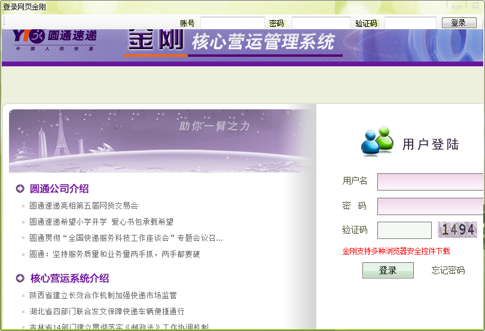Click the toolbar 验证码 input box
This screenshot has height=331, width=485.
(410, 23)
